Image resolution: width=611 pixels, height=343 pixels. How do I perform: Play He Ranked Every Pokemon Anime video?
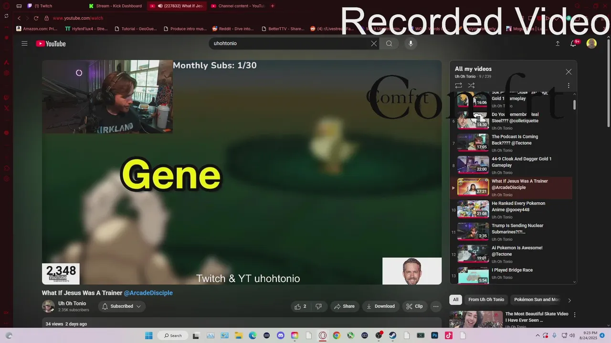tap(511, 210)
